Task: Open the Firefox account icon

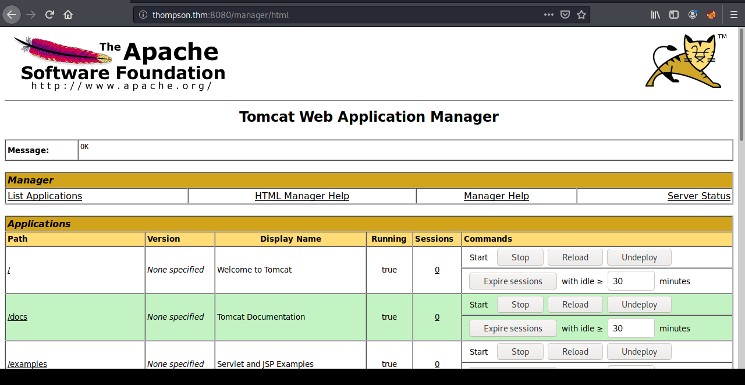Action: pos(693,15)
